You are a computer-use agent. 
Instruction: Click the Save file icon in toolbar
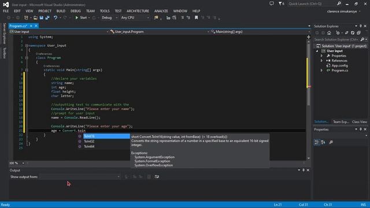click(41, 18)
